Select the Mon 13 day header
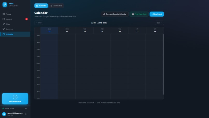Screen dimensions: 209x118 67,30
